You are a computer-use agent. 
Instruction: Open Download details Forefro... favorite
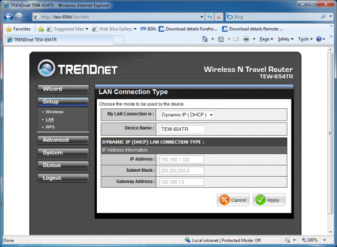188,29
